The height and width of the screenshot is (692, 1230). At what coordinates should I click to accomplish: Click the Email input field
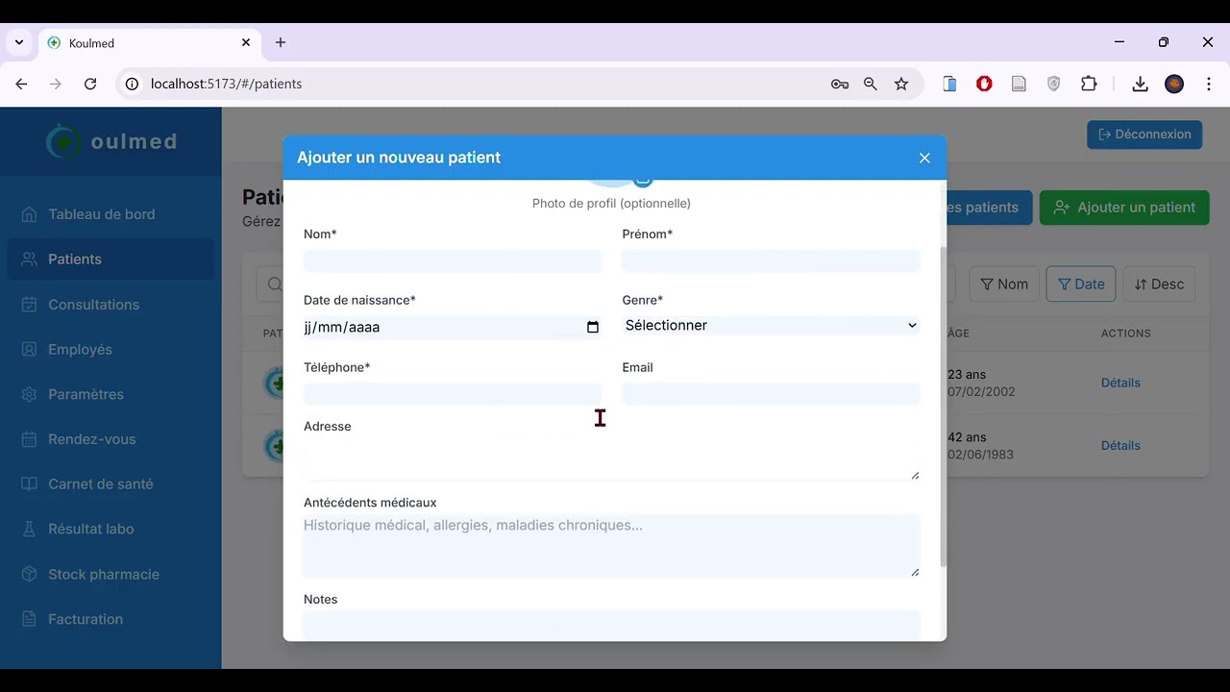(771, 394)
